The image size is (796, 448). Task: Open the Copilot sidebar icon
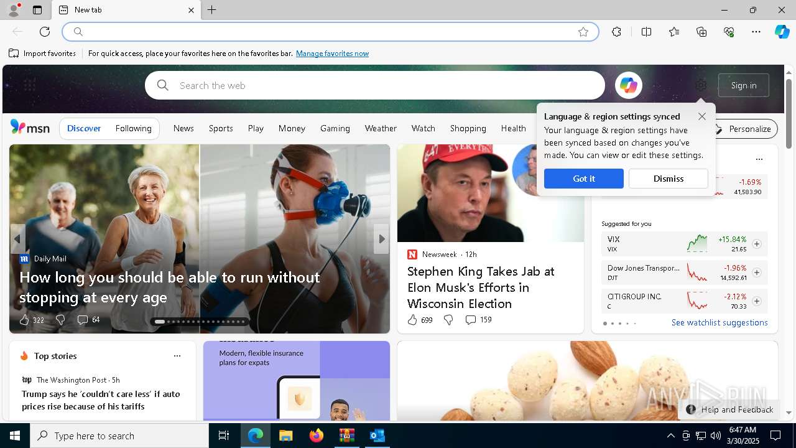pos(782,32)
